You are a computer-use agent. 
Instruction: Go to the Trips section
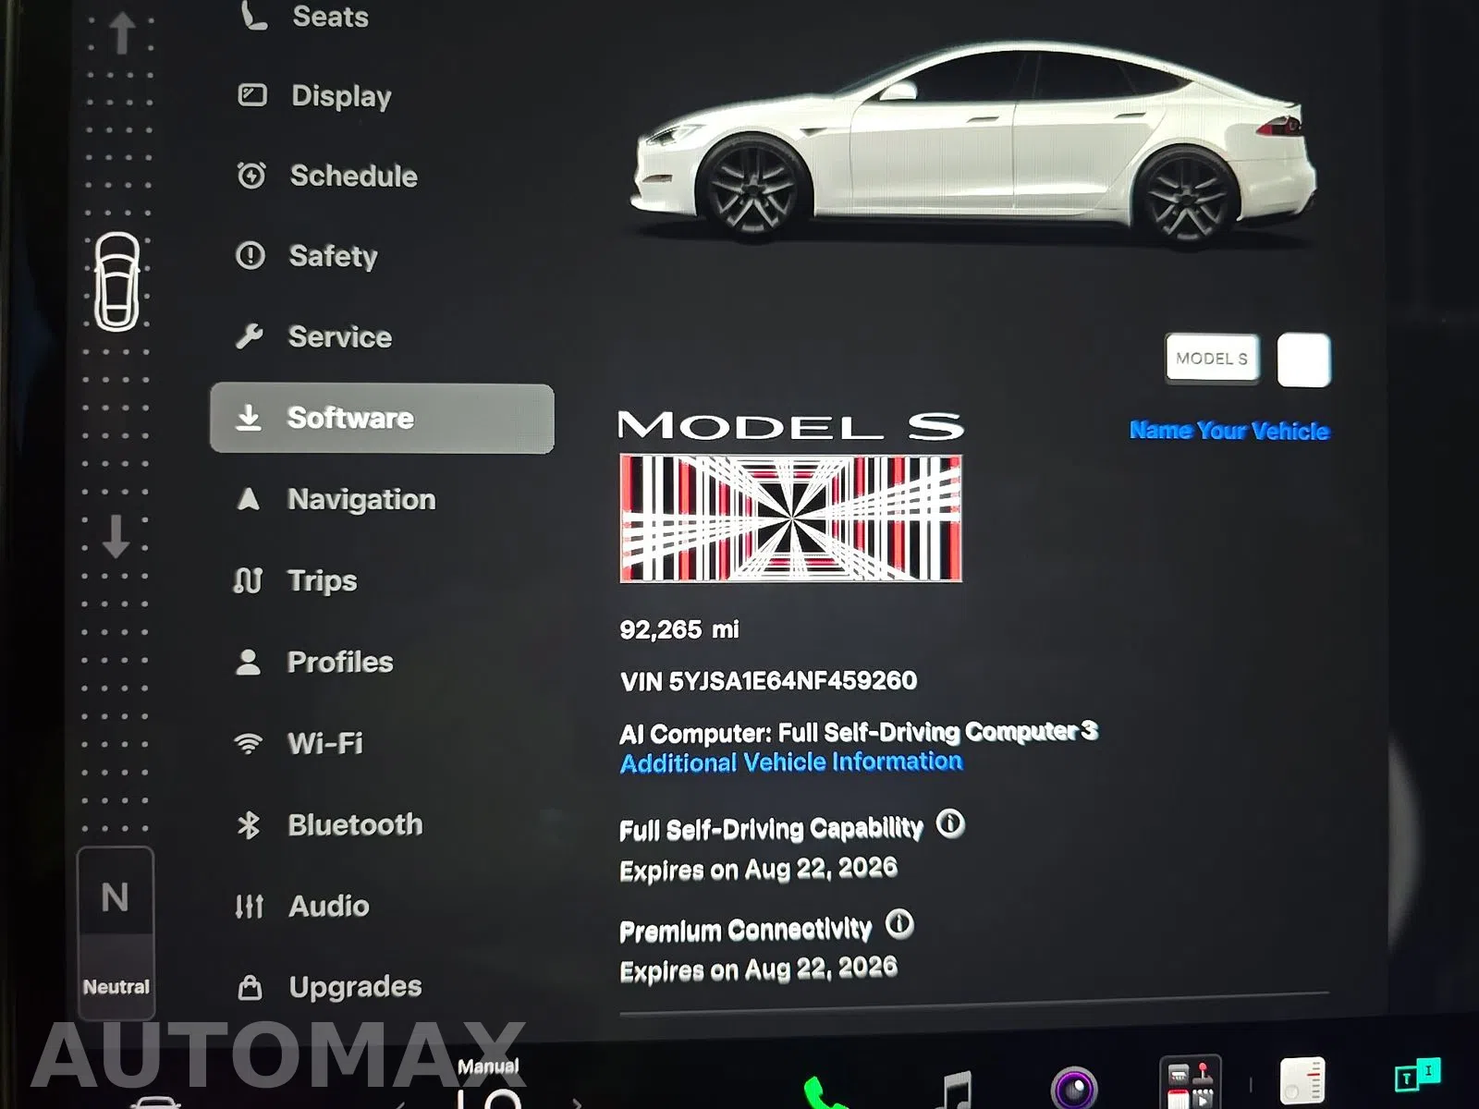pyautogui.click(x=321, y=580)
